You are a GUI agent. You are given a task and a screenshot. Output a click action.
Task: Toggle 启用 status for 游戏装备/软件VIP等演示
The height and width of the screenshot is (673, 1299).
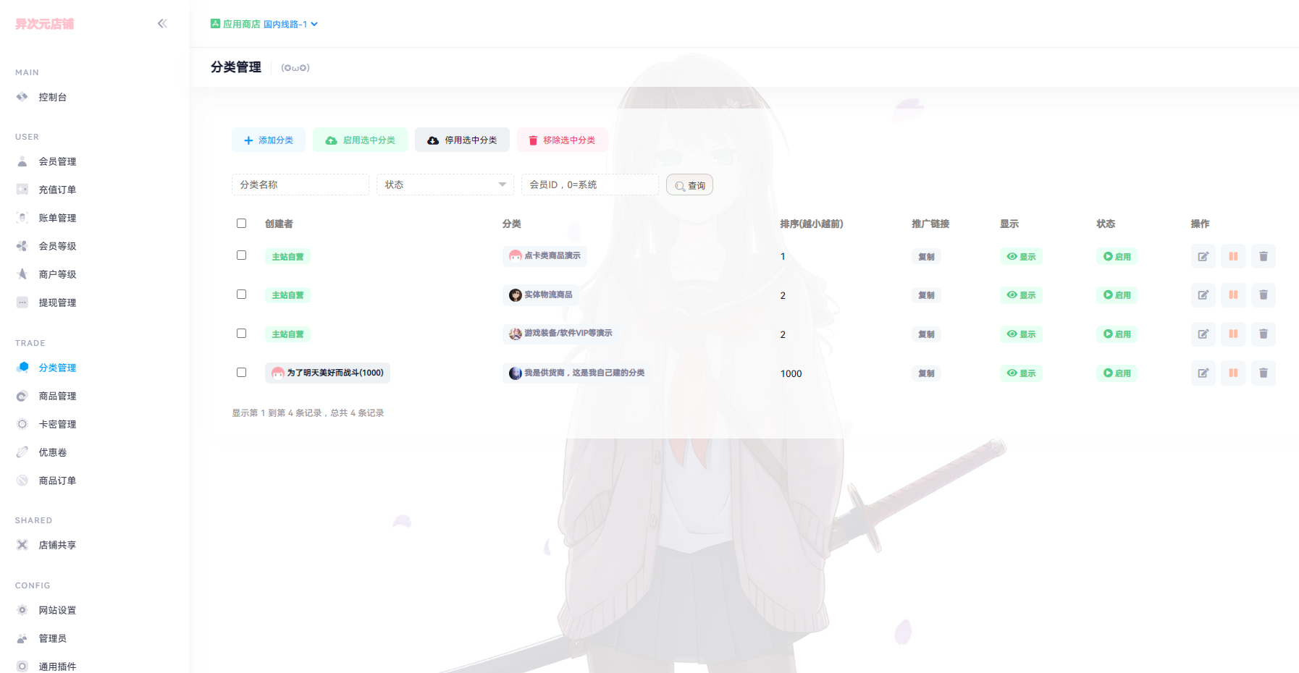point(1117,334)
